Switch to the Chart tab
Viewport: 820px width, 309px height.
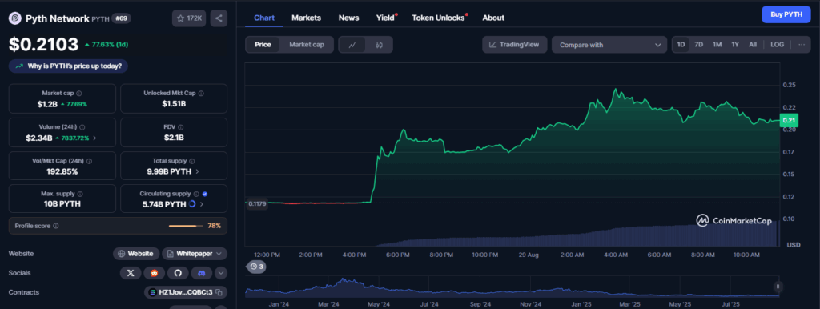coord(264,18)
